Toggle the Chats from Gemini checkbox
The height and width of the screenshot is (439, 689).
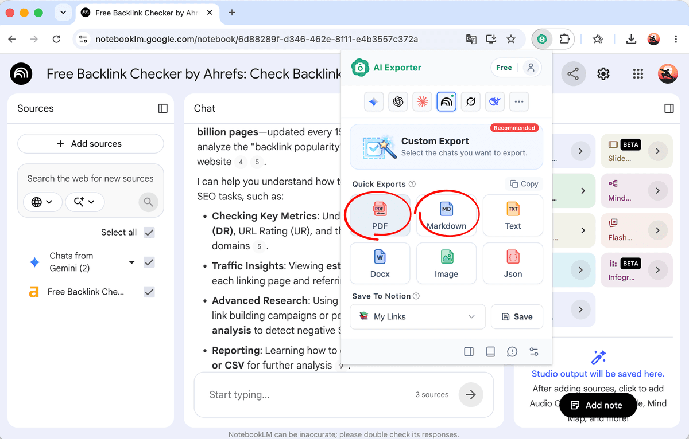(x=149, y=262)
